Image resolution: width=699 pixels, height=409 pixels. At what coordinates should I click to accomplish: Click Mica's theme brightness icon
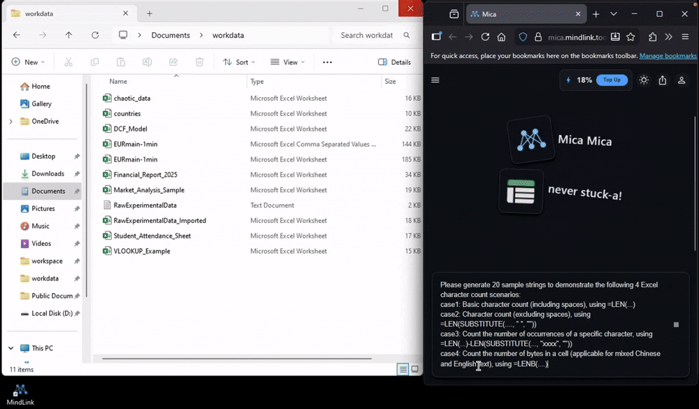click(644, 80)
